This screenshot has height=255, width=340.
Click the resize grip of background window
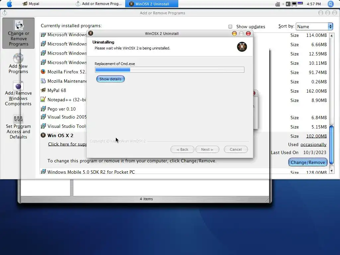pos(268,201)
